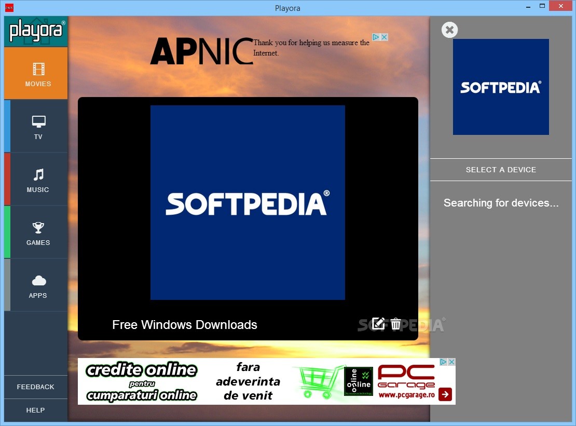Minimize the Playora window
The height and width of the screenshot is (426, 576).
(528, 6)
